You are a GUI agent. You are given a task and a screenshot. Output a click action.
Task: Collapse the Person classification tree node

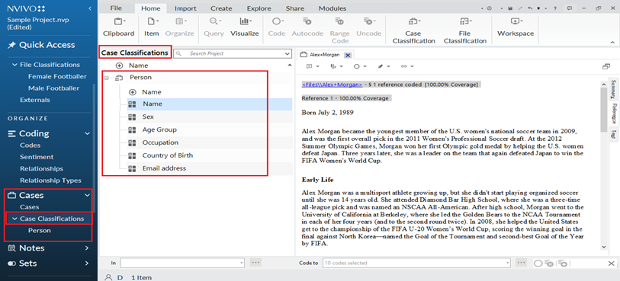[106, 78]
